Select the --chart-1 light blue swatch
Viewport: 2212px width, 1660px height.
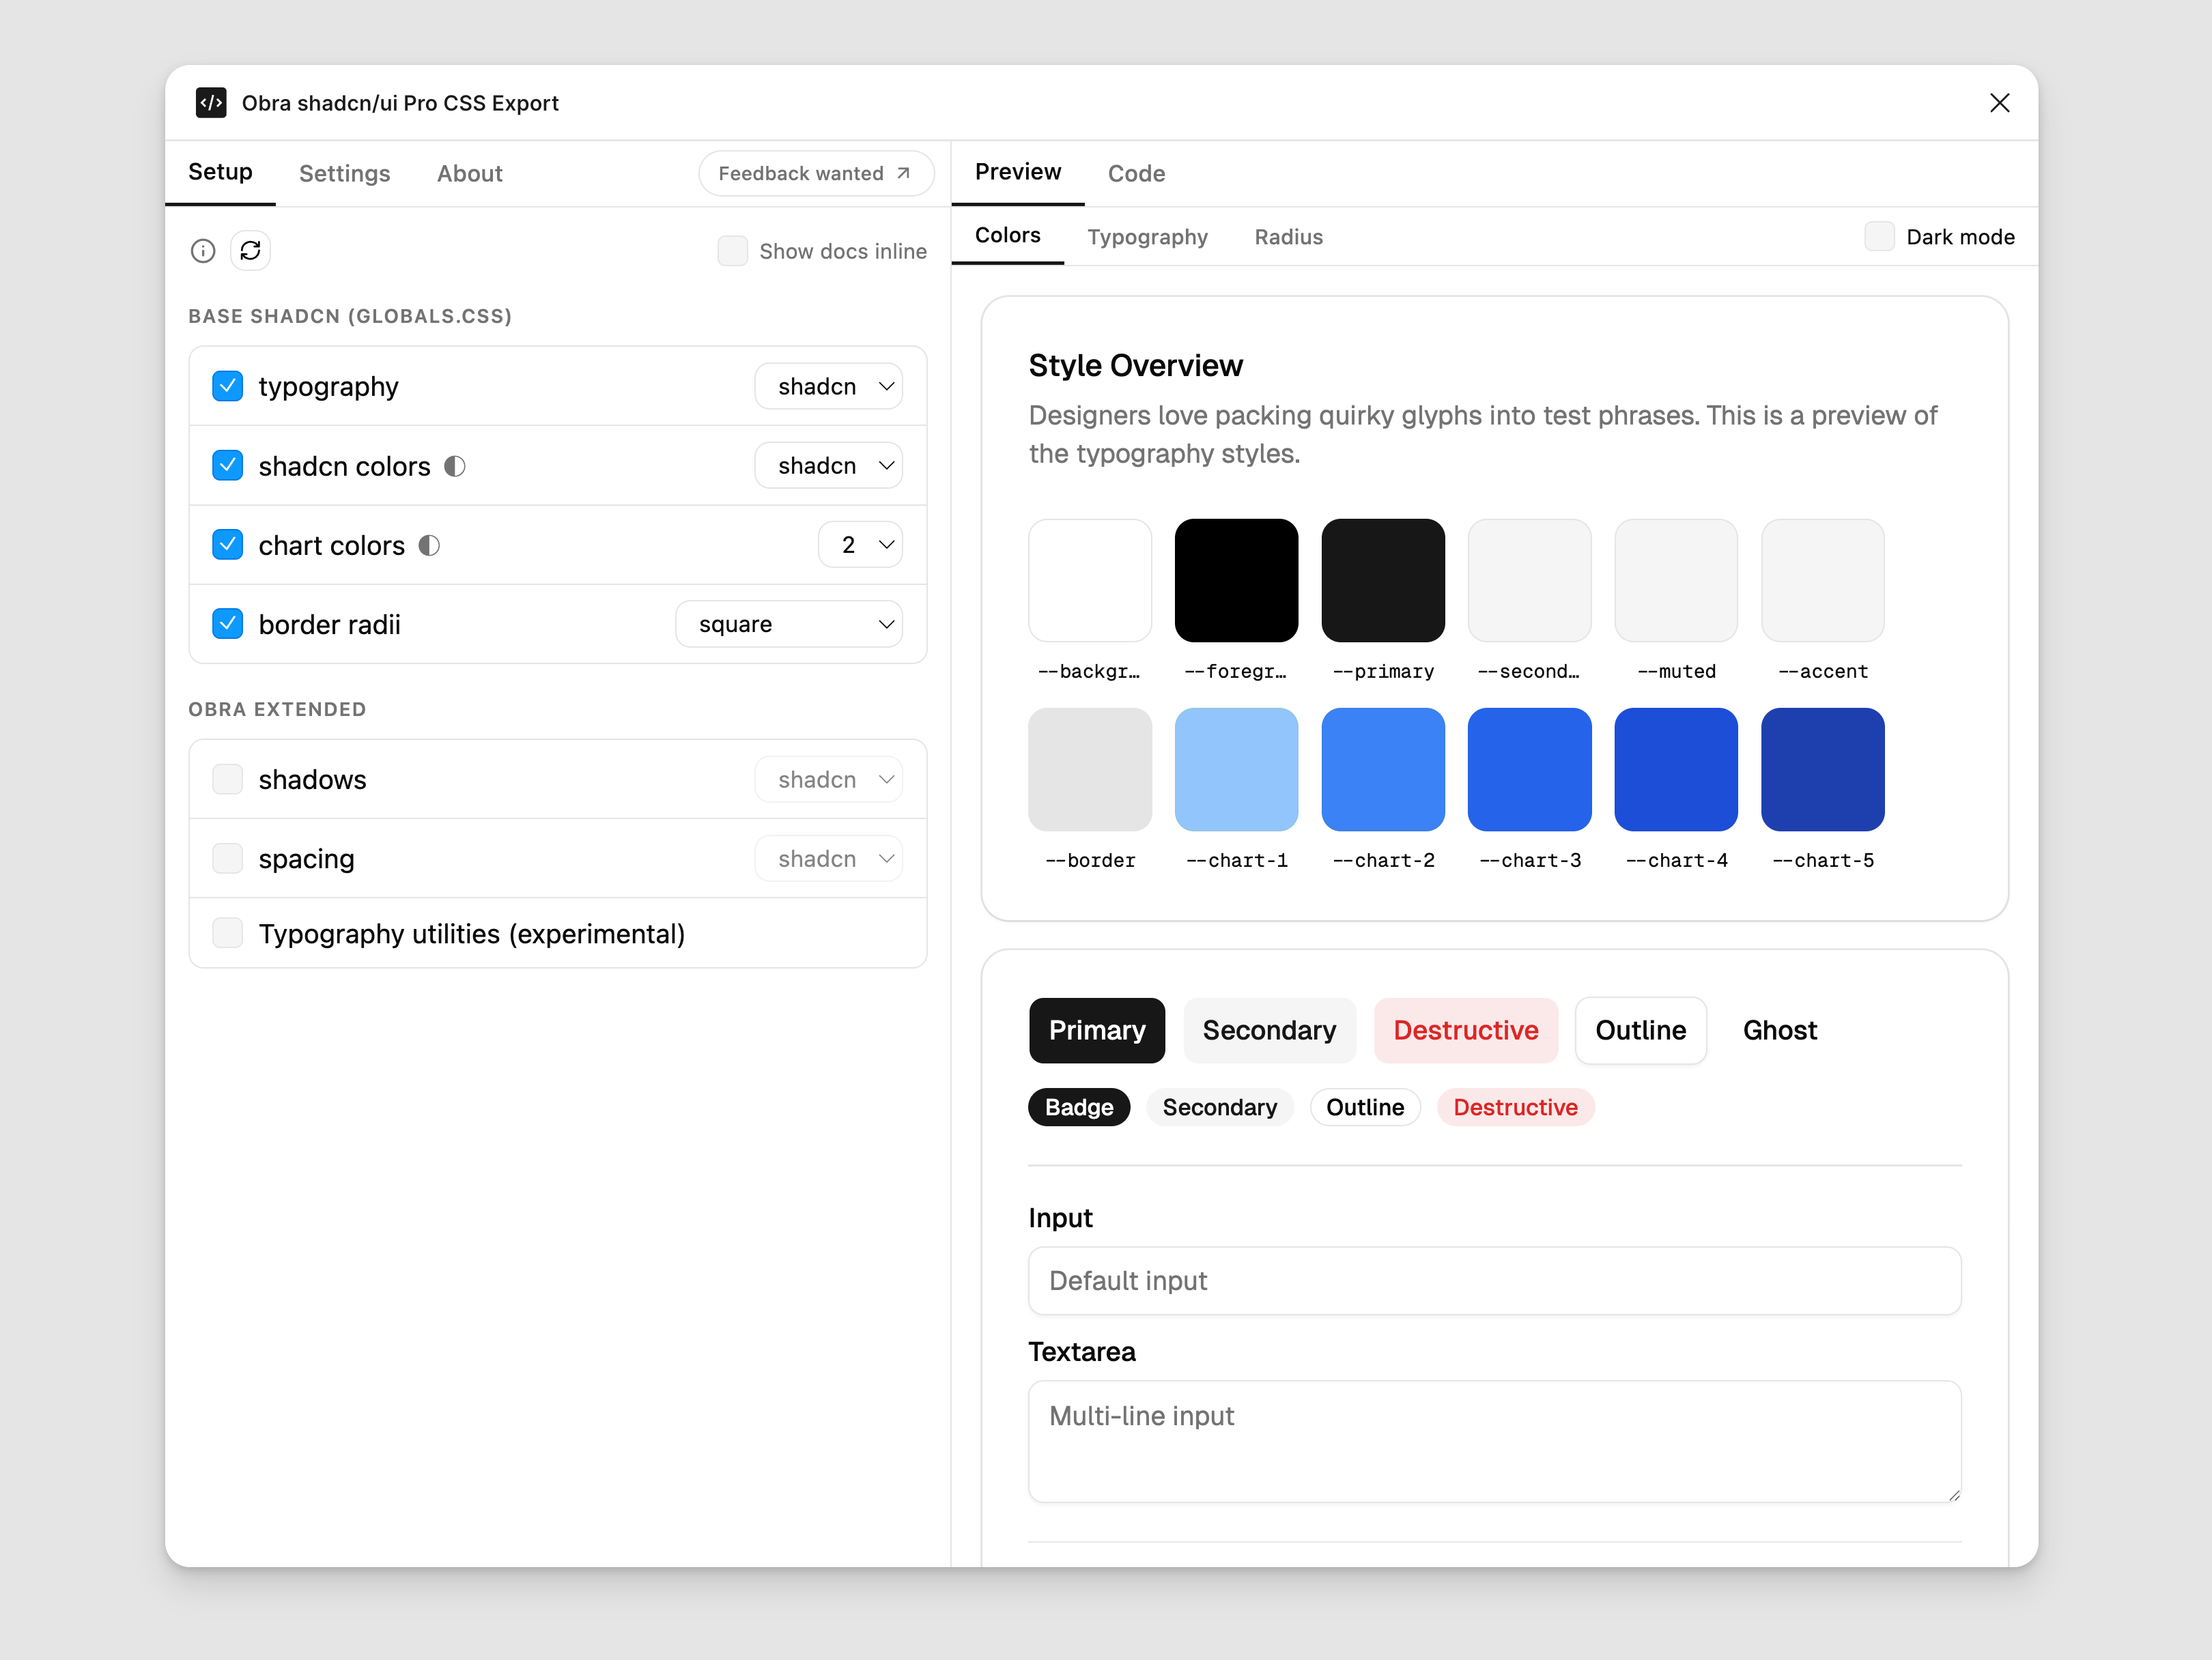coord(1237,769)
